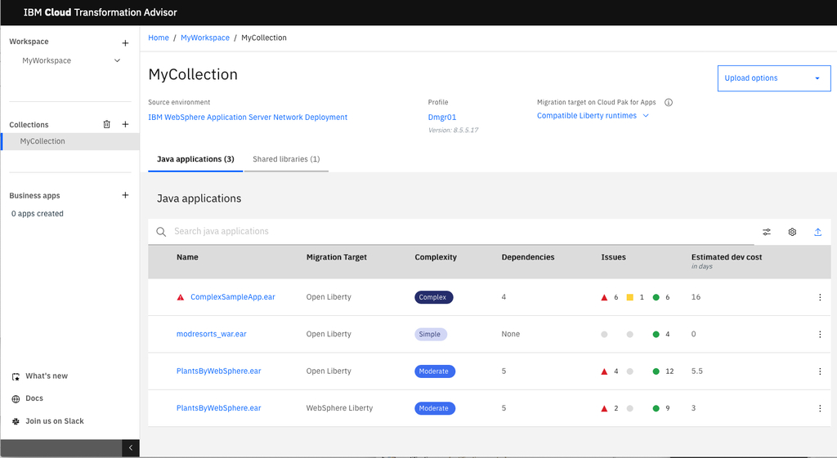The image size is (837, 458).
Task: Sort by Issues column header
Action: pos(613,257)
